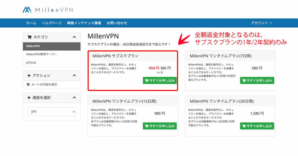Click the 980 円 price
The width and height of the screenshot is (298, 156).
point(160,114)
